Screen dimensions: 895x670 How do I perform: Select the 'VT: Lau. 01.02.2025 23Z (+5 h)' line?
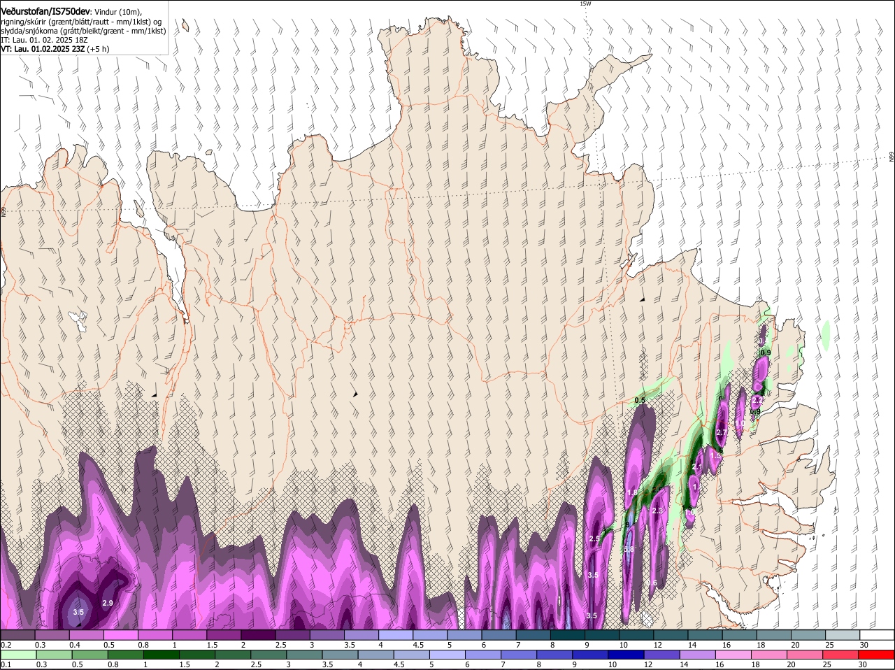(x=55, y=49)
